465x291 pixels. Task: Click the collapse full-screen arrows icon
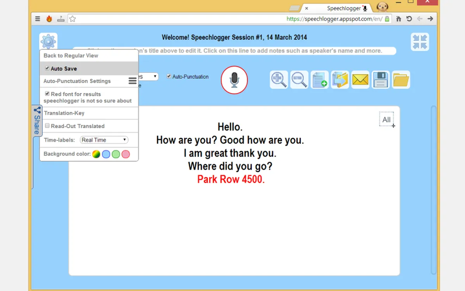point(420,42)
